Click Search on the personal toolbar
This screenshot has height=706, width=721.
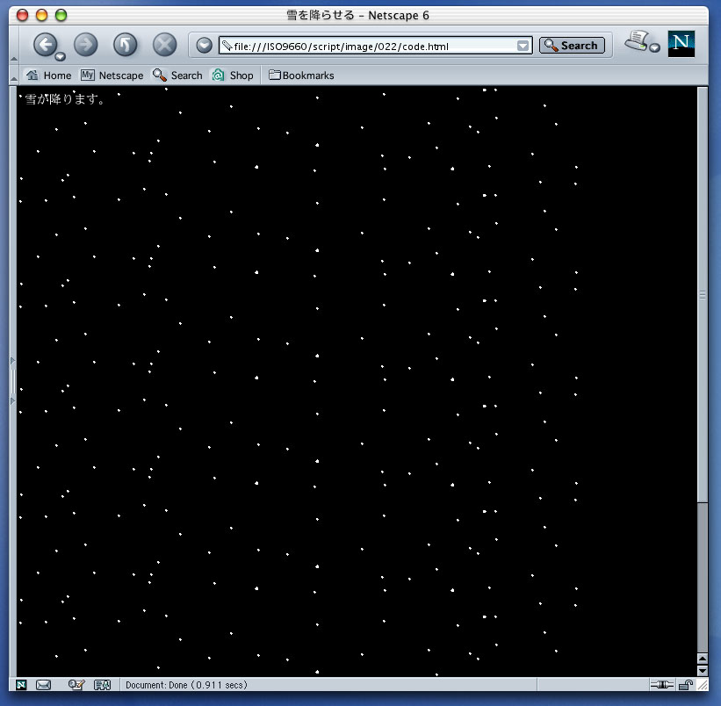coord(177,76)
